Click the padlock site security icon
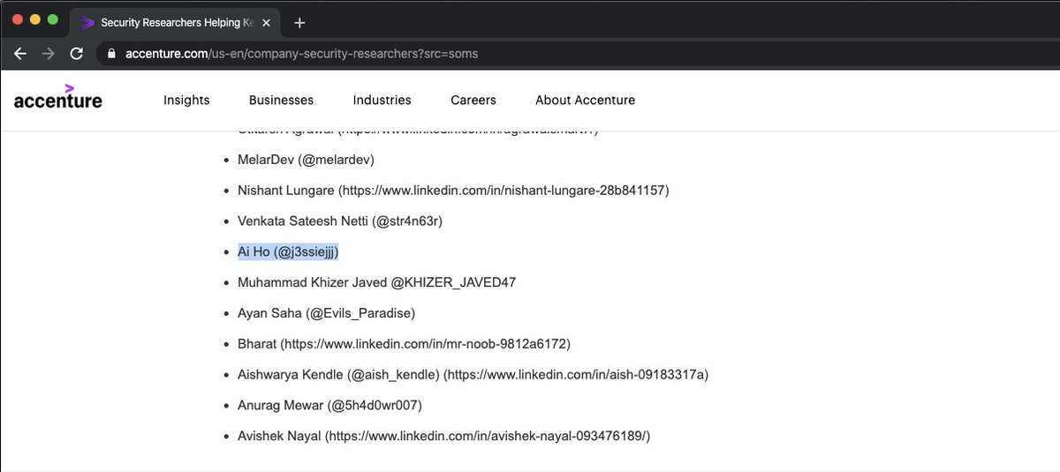 click(111, 53)
